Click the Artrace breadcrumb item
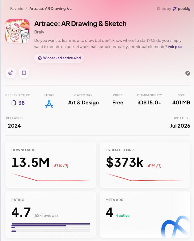Image resolution: width=194 pixels, height=241 pixels. click(x=51, y=9)
